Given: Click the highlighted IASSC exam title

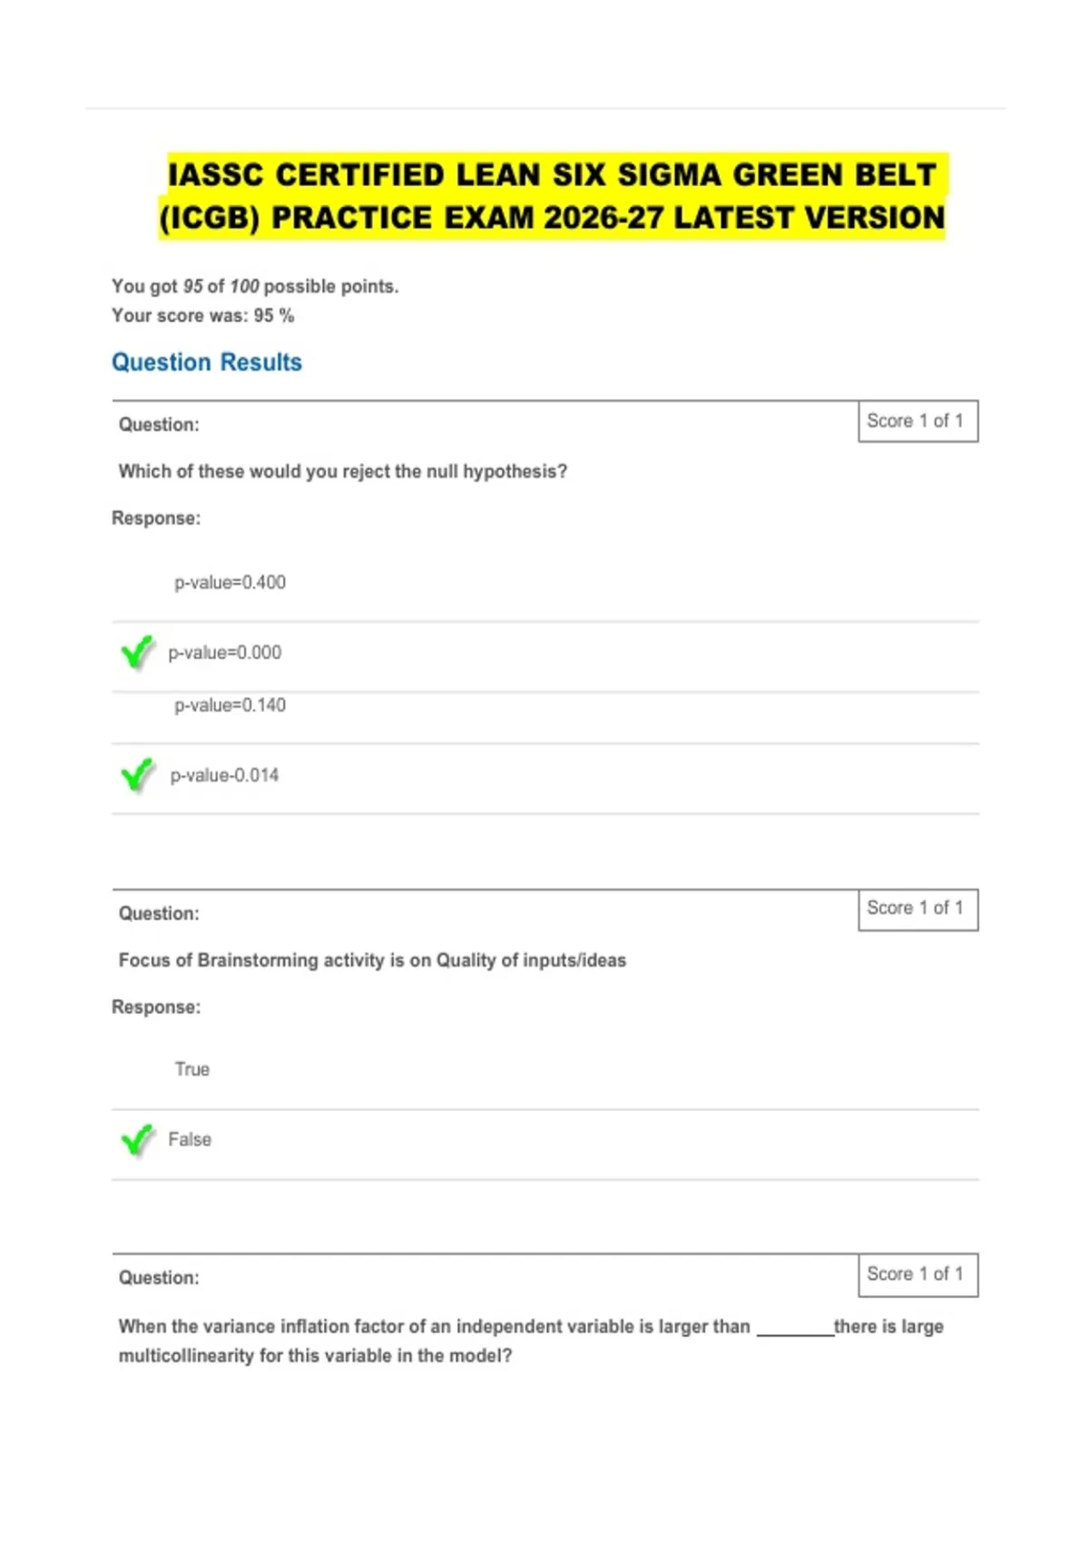Looking at the screenshot, I should (552, 196).
